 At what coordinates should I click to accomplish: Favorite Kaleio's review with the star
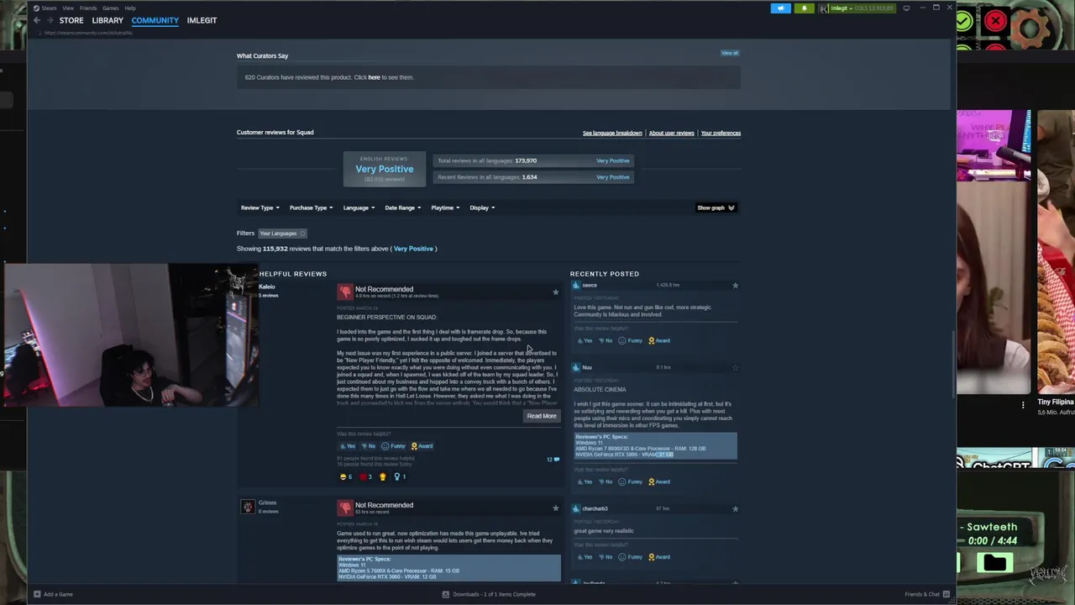pyautogui.click(x=555, y=292)
